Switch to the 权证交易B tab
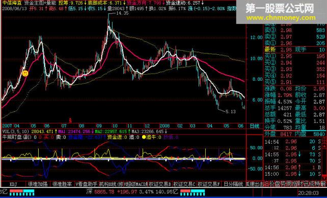The height and width of the screenshot is (198, 327). coord(160,184)
